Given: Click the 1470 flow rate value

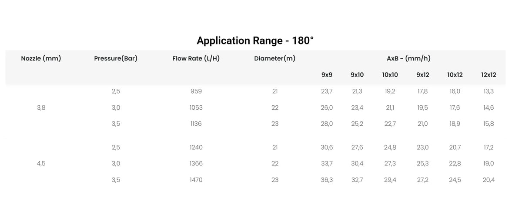Looking at the screenshot, I should pos(196,180).
